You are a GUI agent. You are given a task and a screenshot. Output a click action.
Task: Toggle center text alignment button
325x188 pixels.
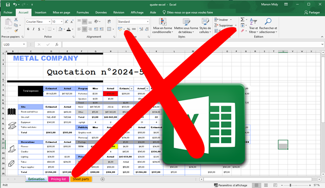coord(84,29)
